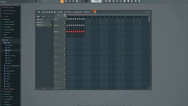
Task: Mute Track 3 using its green switch
Action: (65, 36)
